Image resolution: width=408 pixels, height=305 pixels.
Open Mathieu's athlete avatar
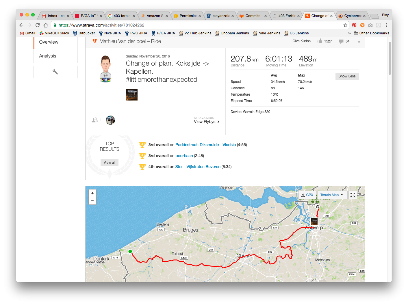pos(106,69)
